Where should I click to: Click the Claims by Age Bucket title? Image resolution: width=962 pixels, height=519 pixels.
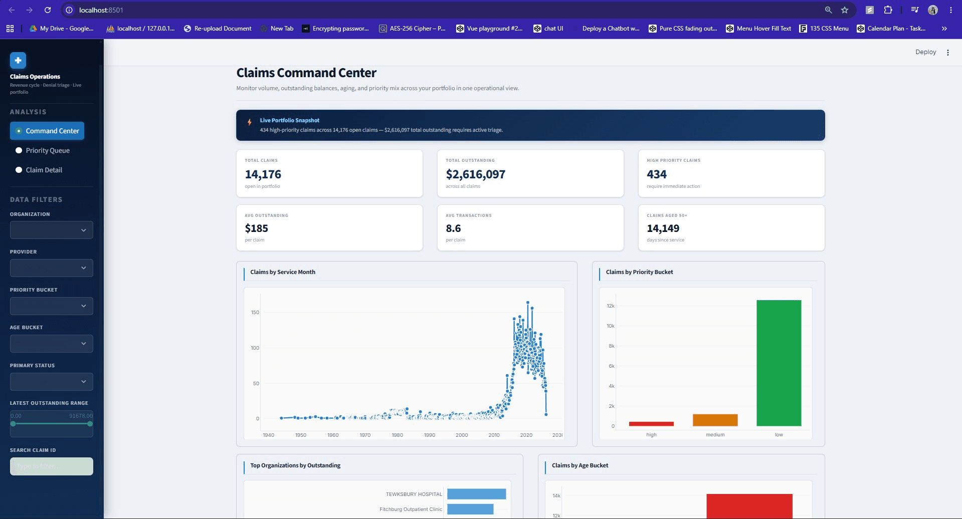click(x=580, y=465)
